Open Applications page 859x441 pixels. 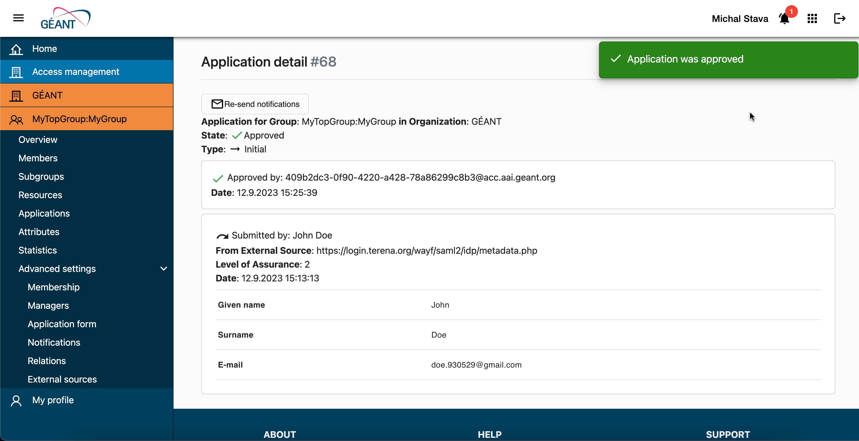pos(44,213)
